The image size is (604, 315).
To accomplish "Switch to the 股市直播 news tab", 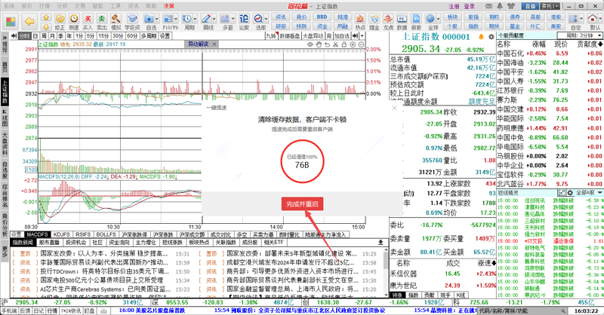I will tap(49, 243).
